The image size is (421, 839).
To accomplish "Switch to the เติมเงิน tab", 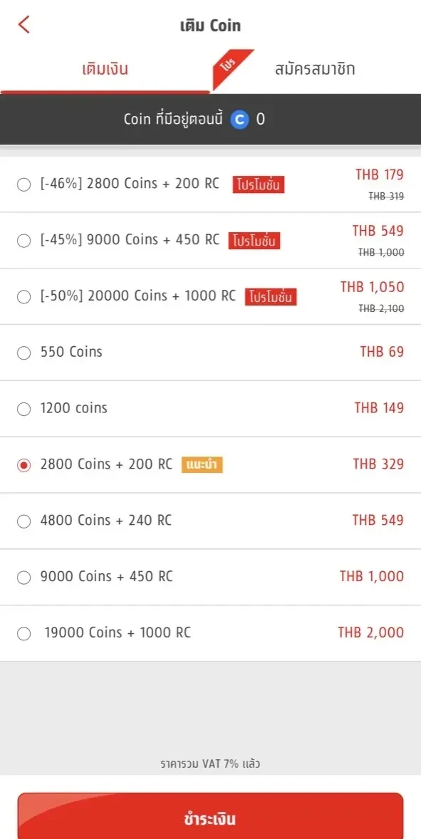I will 105,70.
